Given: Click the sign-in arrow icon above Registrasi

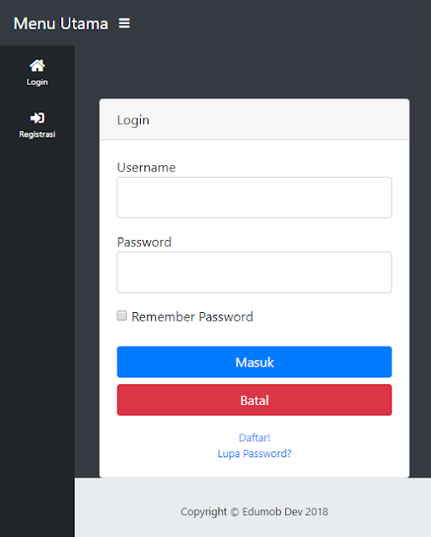Looking at the screenshot, I should point(37,117).
